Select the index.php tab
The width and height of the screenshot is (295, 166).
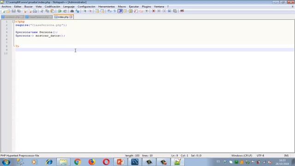coord(63,17)
